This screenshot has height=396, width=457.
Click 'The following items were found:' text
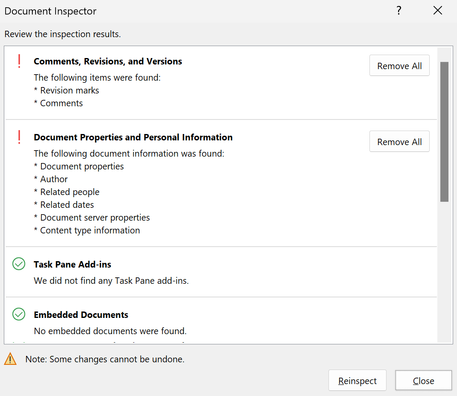click(97, 78)
